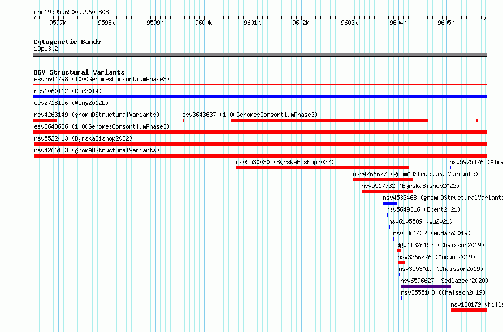This screenshot has width=503, height=332.
Task: Click the gray 19p13.2 cytogenetic band
Action: click(x=260, y=55)
